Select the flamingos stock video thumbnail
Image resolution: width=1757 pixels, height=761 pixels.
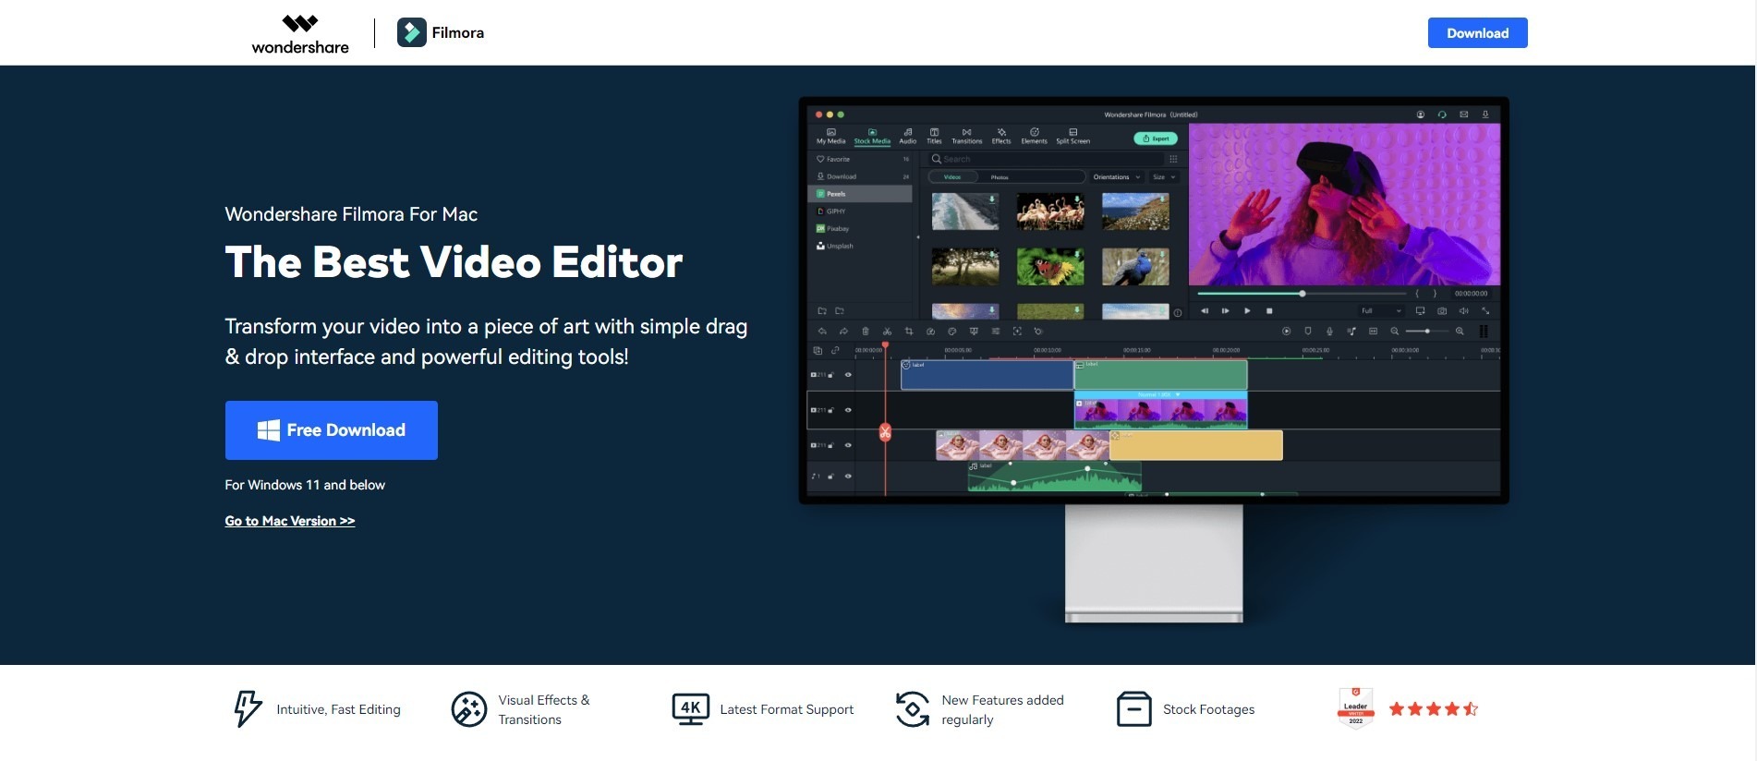pos(1050,211)
